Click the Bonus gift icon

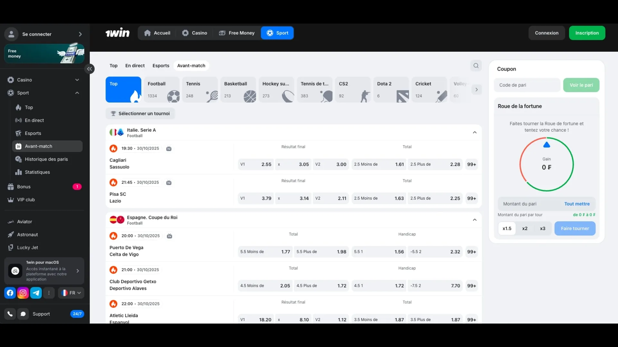tap(10, 186)
